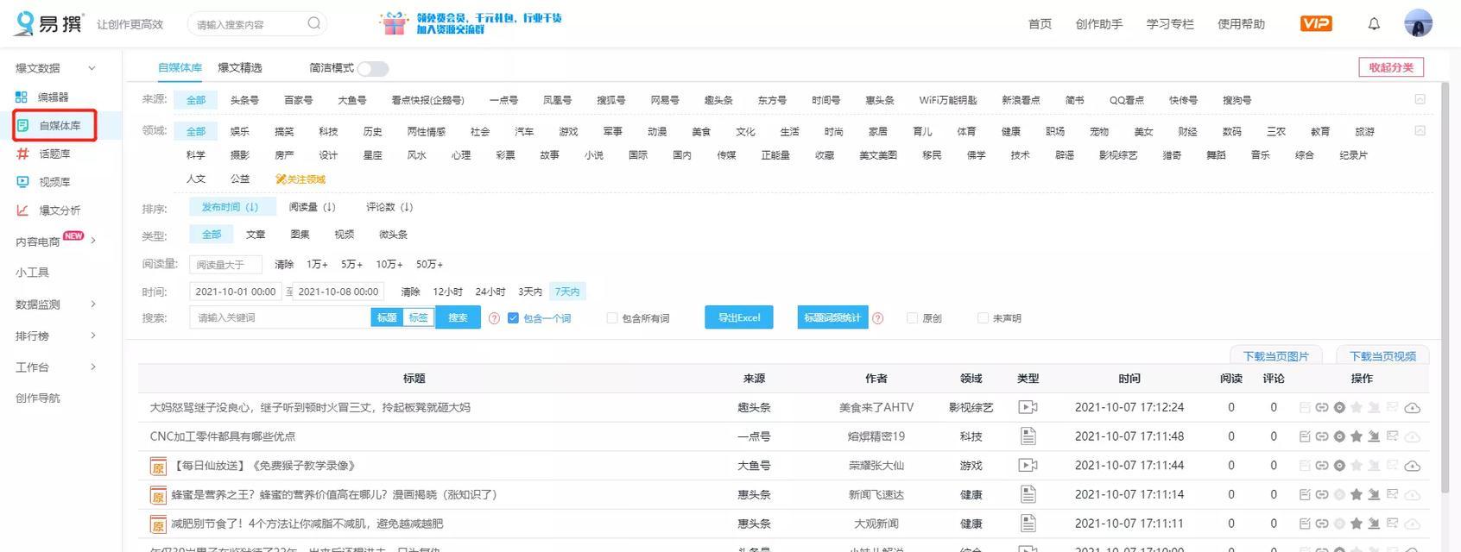1461x552 pixels.
Task: Expand the 工作台 sidebar section
Action: (93, 367)
